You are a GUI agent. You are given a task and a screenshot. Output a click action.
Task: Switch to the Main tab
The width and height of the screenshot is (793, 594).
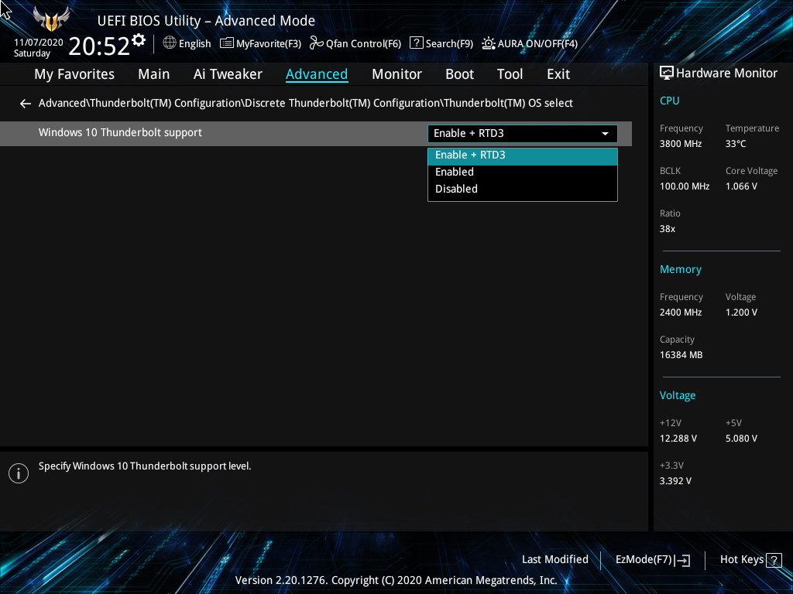coord(154,74)
